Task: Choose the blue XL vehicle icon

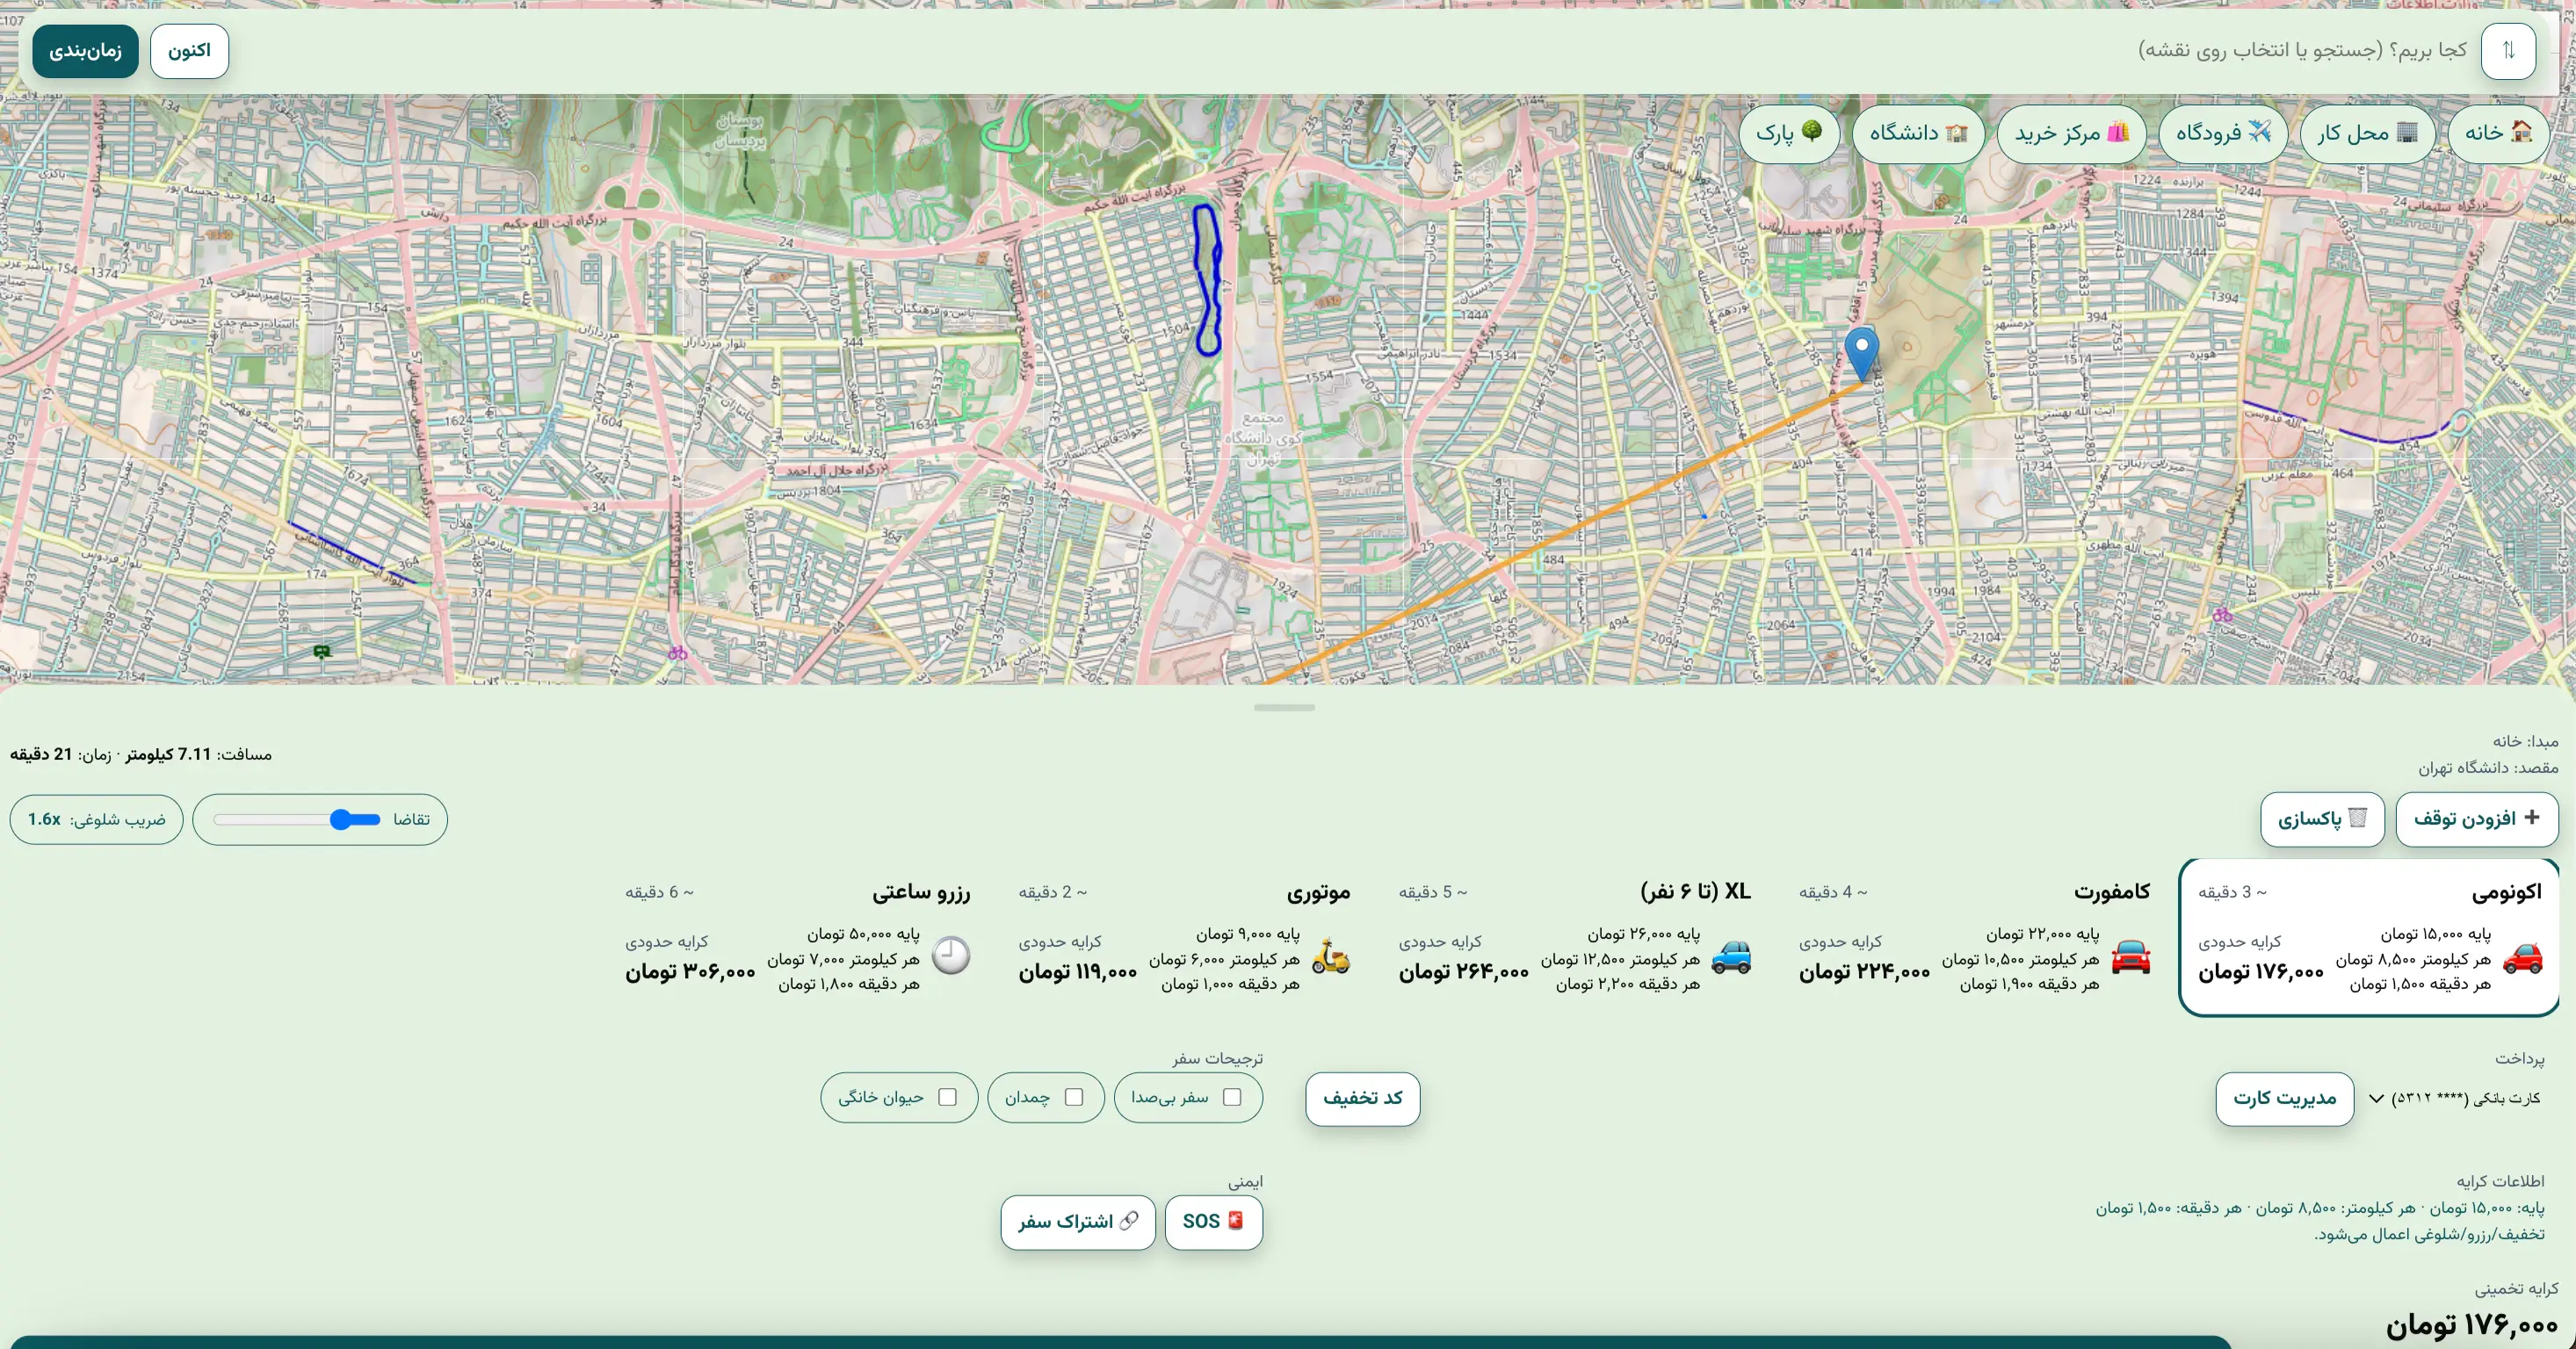Action: coord(1731,957)
